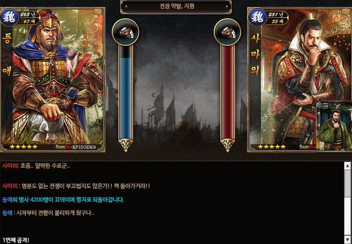
Task: Click the battle log scroll-up arrow
Action: (347, 166)
